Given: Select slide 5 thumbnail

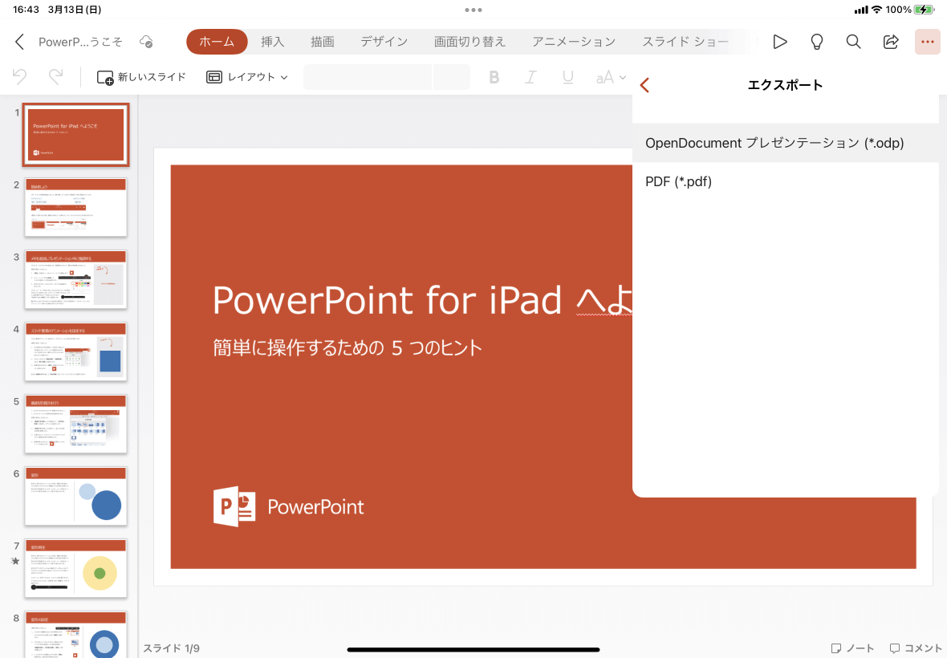Looking at the screenshot, I should tap(76, 424).
